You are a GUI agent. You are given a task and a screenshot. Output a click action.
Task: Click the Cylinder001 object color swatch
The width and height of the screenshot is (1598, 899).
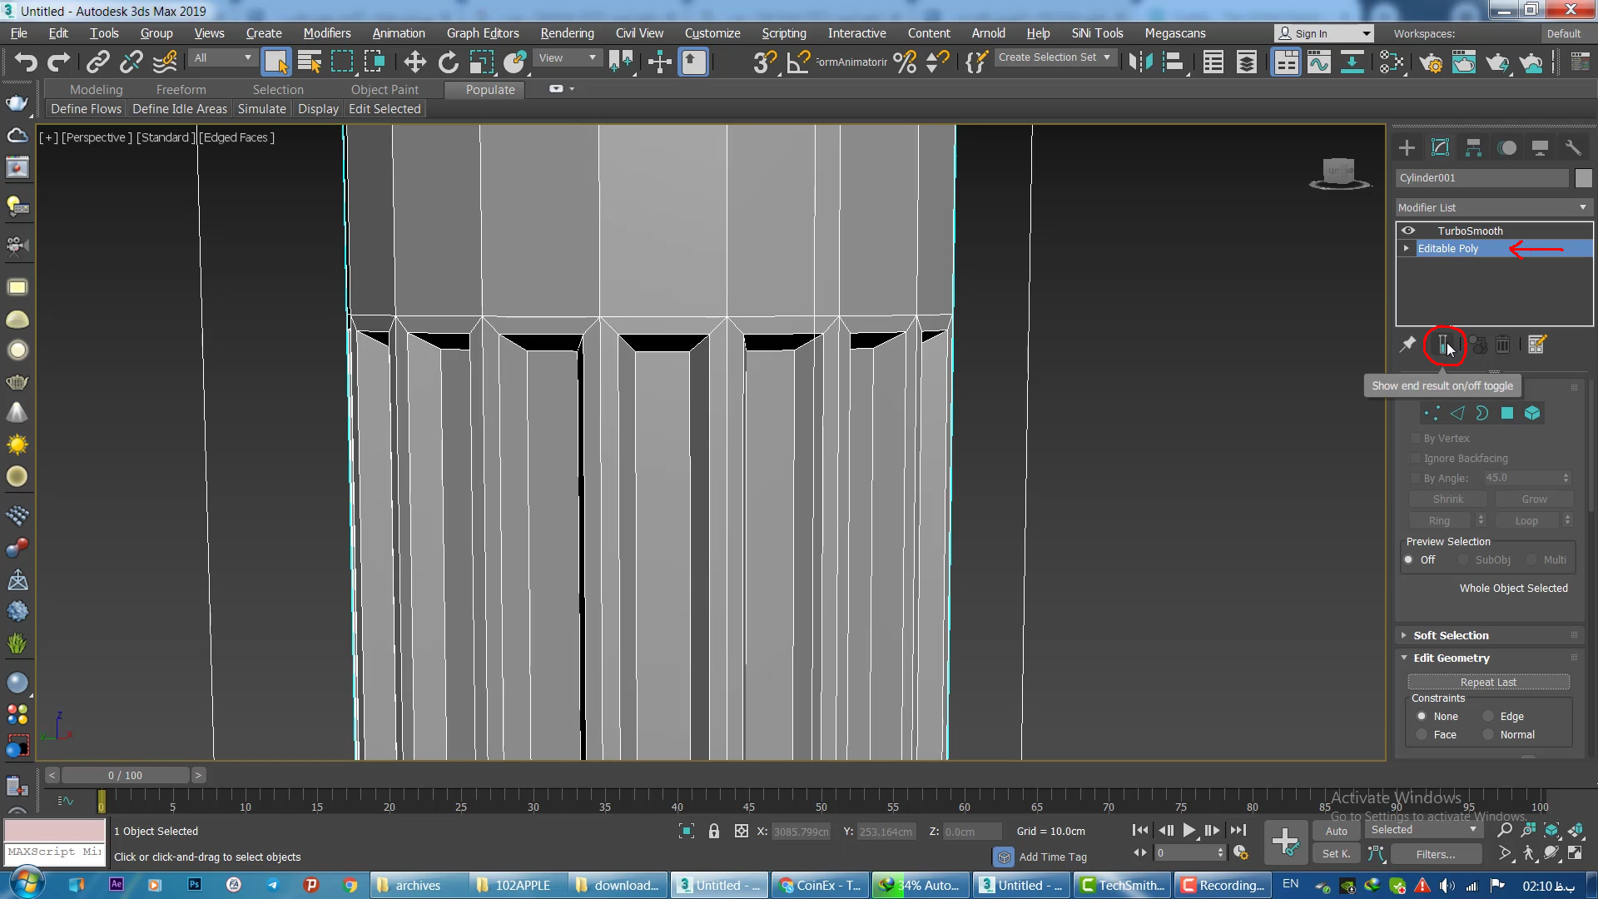(x=1583, y=178)
